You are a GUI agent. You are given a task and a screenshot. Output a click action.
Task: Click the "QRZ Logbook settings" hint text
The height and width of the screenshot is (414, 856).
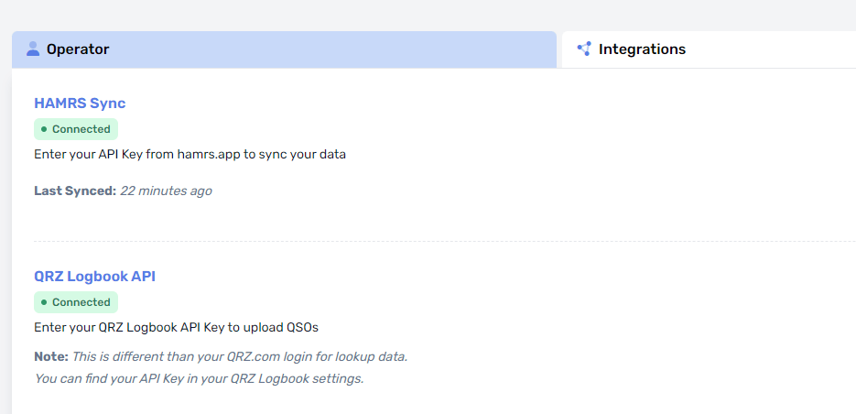click(x=299, y=378)
